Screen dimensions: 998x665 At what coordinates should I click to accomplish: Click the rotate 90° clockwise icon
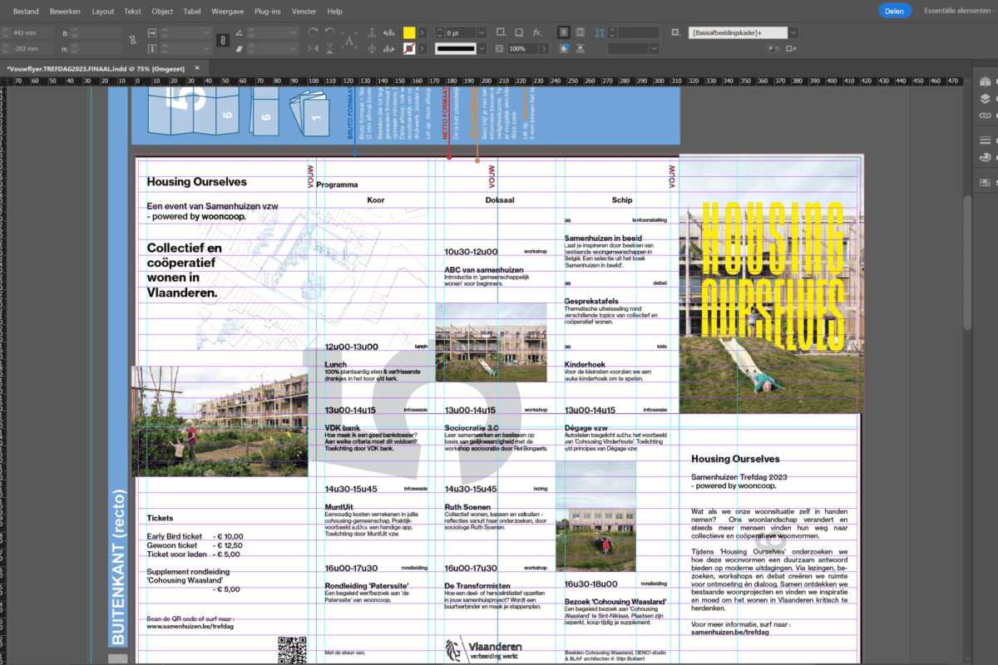[314, 32]
